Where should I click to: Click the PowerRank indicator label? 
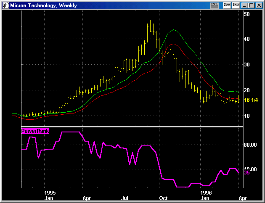[35, 131]
